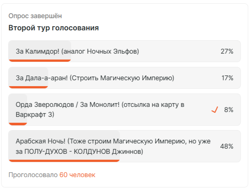Image resolution: width=251 pixels, height=190 pixels.
Task: Click the 'Второй тур голосования' poll title
Action: point(54,28)
